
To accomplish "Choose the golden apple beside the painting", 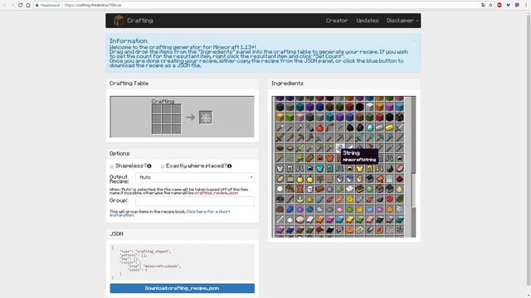I will [300, 179].
